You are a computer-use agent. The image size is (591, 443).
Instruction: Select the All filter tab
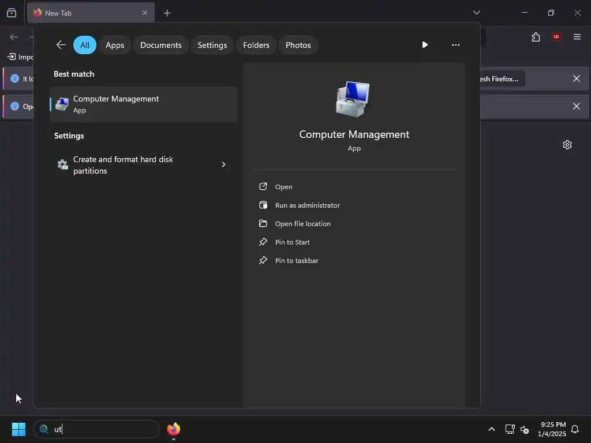(x=85, y=45)
